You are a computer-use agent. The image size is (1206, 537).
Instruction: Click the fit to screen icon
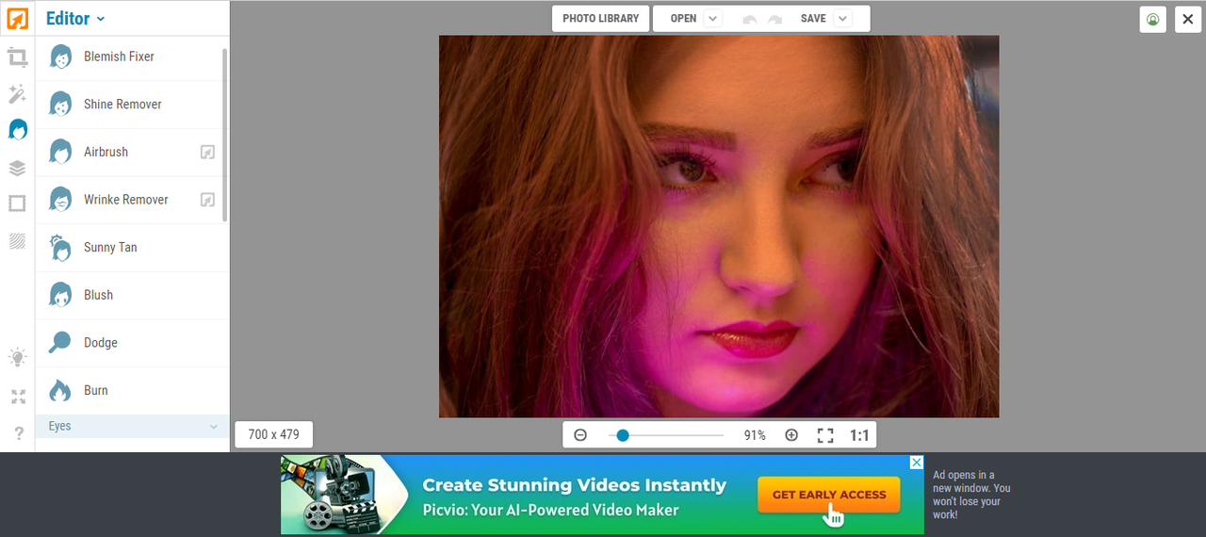pos(825,435)
